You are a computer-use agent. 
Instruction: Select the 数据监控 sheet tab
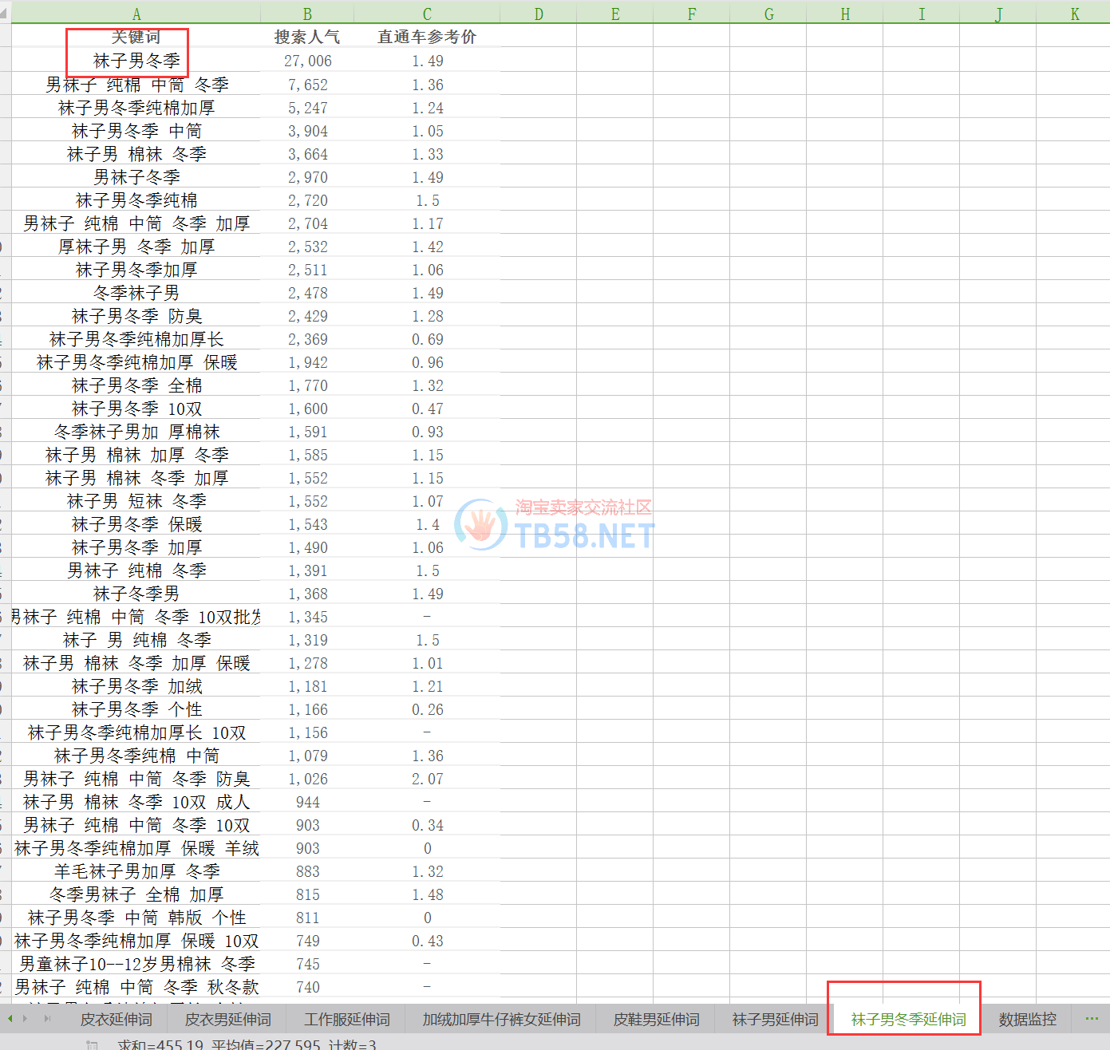pos(1027,1020)
